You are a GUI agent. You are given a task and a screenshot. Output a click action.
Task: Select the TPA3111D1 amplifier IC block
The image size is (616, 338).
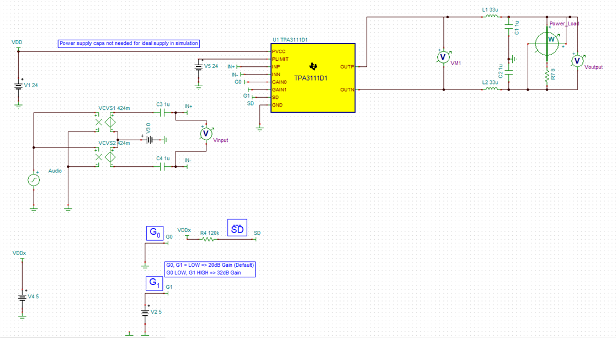click(x=313, y=78)
